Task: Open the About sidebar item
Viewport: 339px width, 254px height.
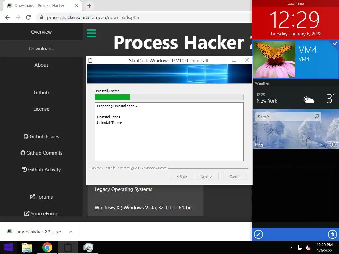Action: point(41,65)
